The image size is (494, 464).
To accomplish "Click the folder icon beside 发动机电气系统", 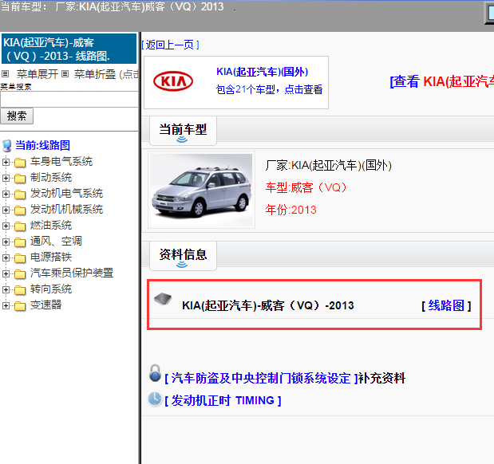I will pos(20,195).
